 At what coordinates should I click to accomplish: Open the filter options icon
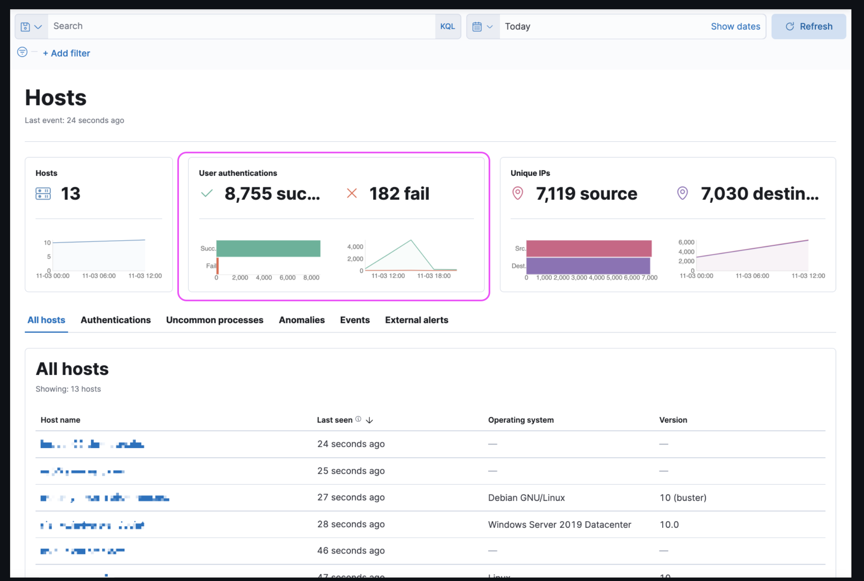22,52
